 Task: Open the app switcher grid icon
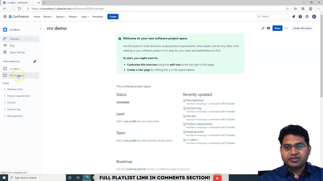pos(5,17)
